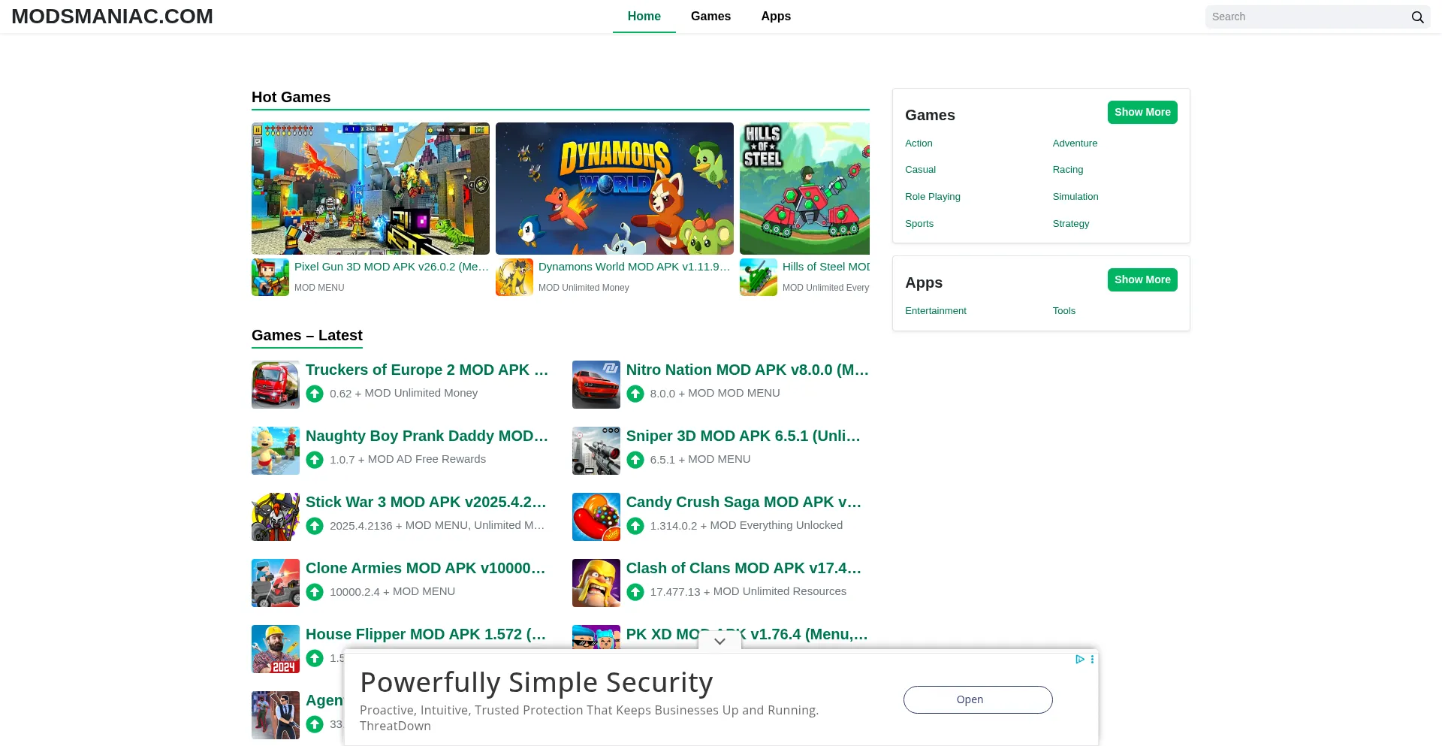Visit the Naughty Boy Prank Daddy MOD link

(427, 436)
